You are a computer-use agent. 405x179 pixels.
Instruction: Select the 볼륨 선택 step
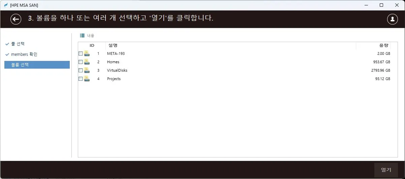point(37,65)
